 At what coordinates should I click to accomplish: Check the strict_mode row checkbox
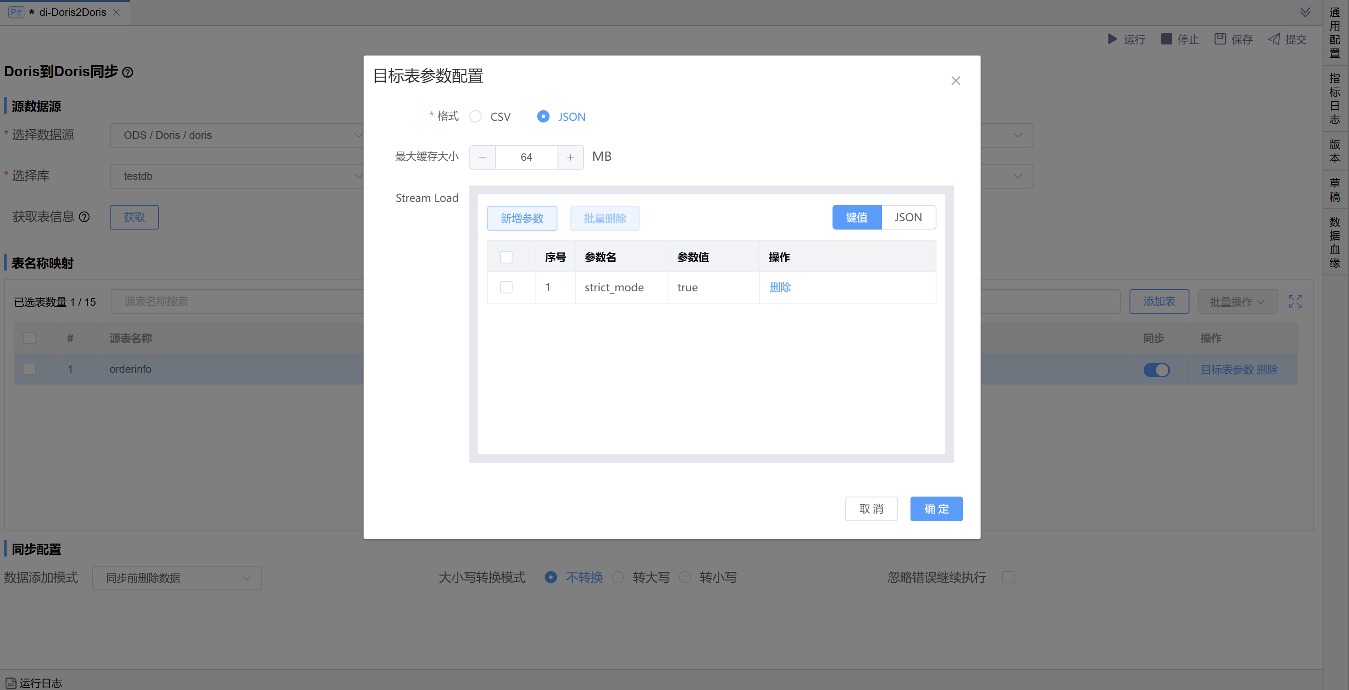(506, 287)
